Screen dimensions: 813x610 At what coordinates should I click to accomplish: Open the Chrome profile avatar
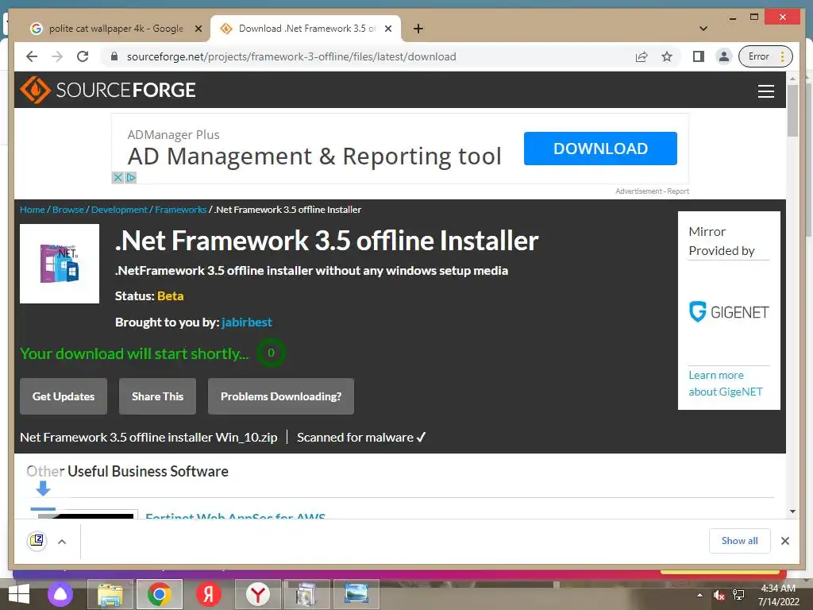pos(724,56)
